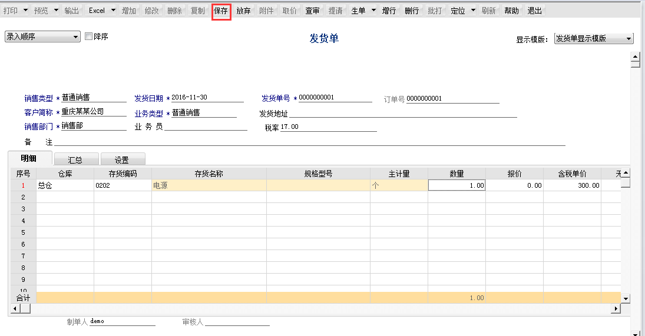
Task: Click 退出 (Exit) in the toolbar
Action: (x=534, y=11)
